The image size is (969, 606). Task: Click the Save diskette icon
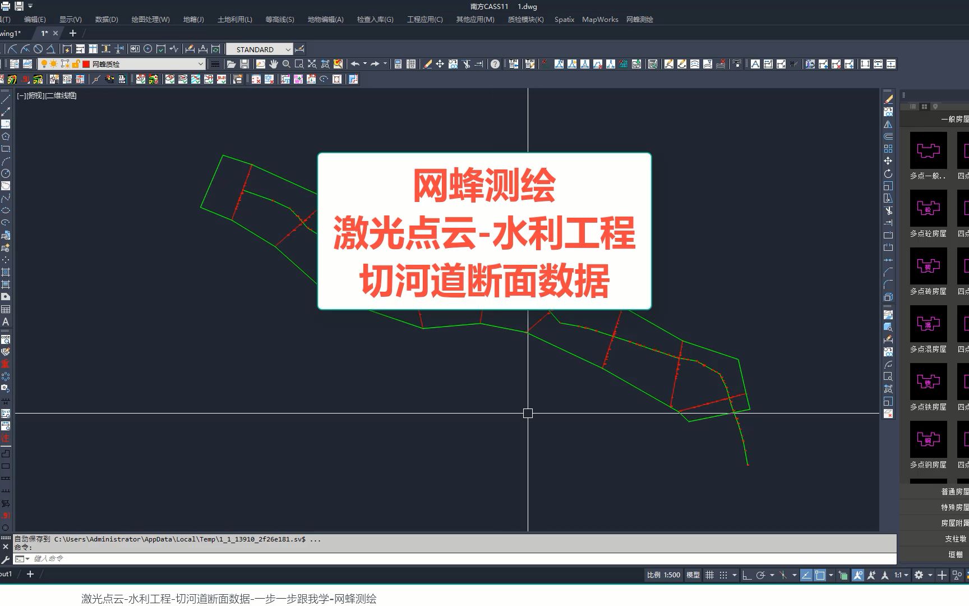click(244, 64)
